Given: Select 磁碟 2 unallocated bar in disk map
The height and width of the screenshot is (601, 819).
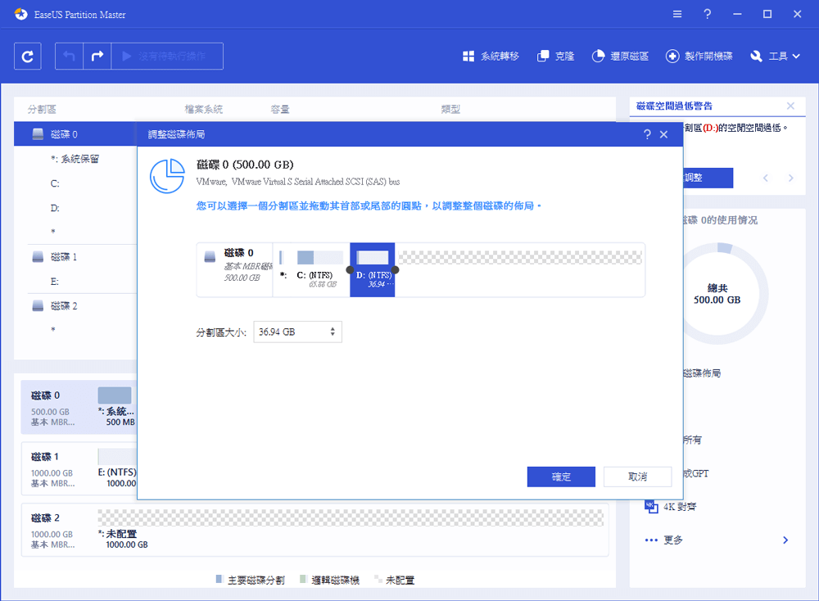Looking at the screenshot, I should [x=351, y=517].
